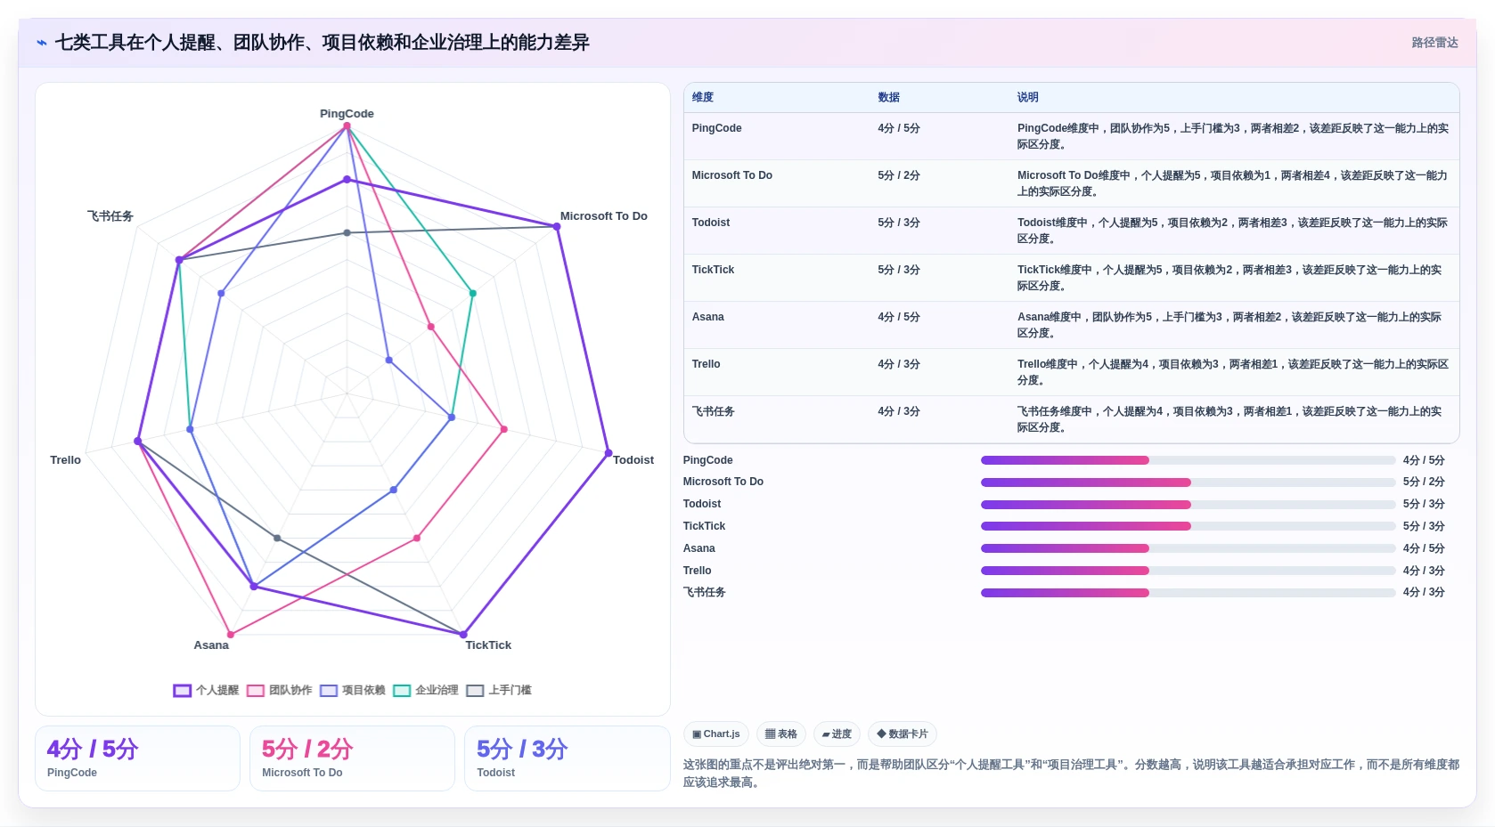Click the TickTick radar axis label
Screen dimensions: 1495x827
pos(488,645)
